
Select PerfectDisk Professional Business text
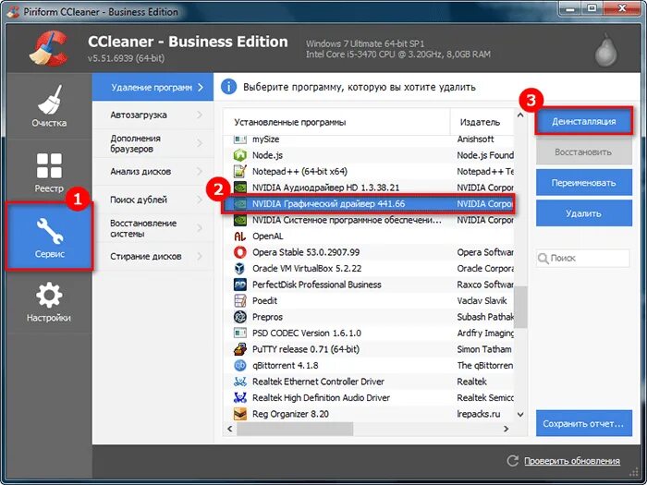pos(316,285)
